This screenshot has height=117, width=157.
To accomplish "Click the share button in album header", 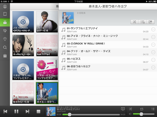I will pyautogui.click(x=150, y=22).
